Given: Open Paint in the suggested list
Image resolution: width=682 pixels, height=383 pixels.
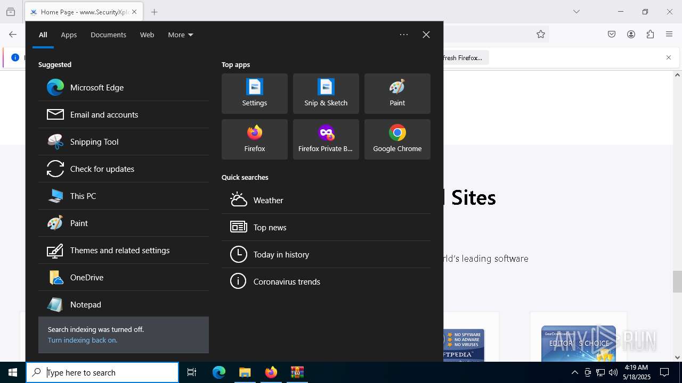Looking at the screenshot, I should point(124,223).
